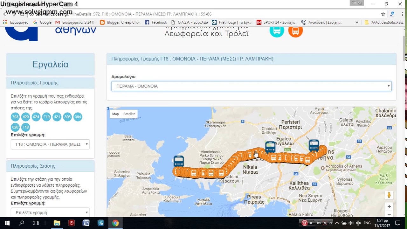Open the Αναλύσεις bookmark
The height and width of the screenshot is (229, 407).
click(x=321, y=22)
